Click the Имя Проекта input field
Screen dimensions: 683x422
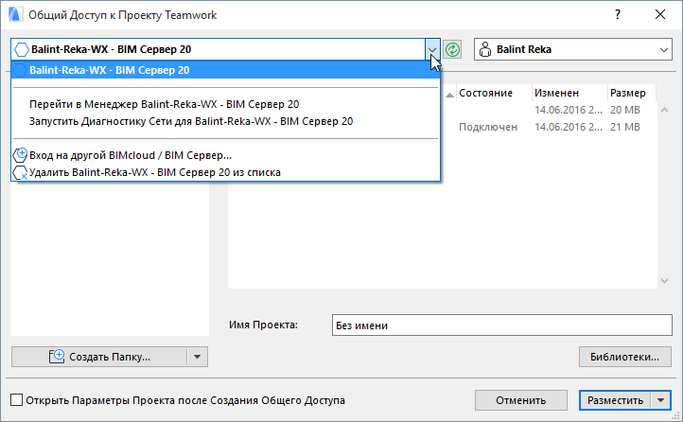coord(501,325)
